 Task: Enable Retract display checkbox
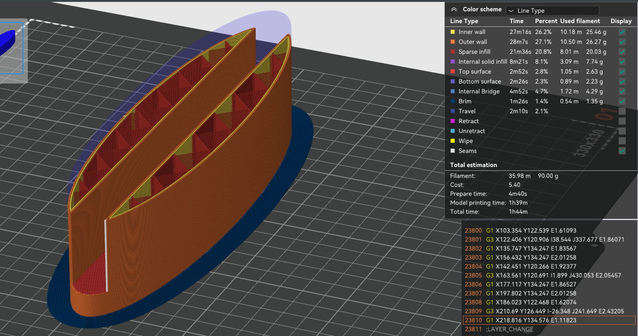tap(622, 121)
